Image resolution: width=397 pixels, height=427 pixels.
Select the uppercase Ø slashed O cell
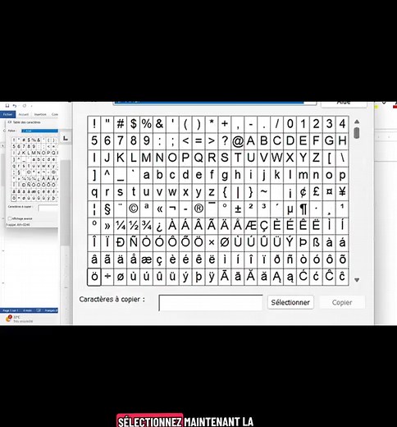[225, 243]
